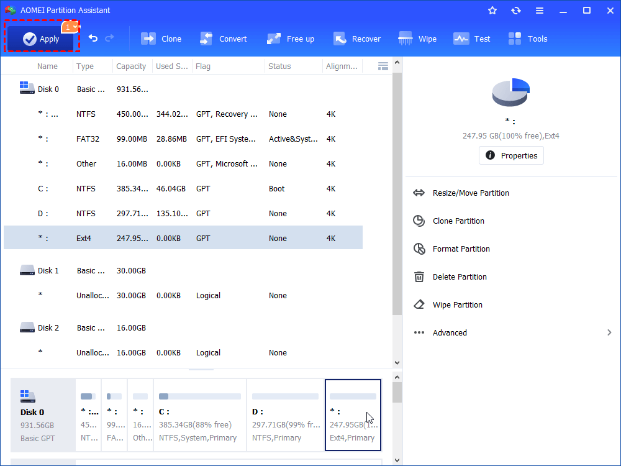Image resolution: width=621 pixels, height=466 pixels.
Task: Click the Wipe Partition eraser icon
Action: tap(419, 304)
